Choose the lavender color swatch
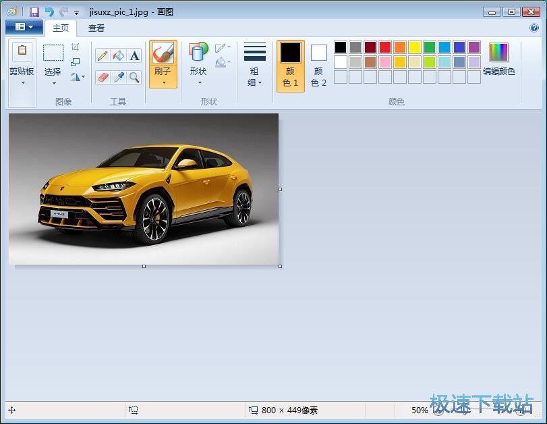Viewport: 547px width, 424px height. (x=474, y=62)
